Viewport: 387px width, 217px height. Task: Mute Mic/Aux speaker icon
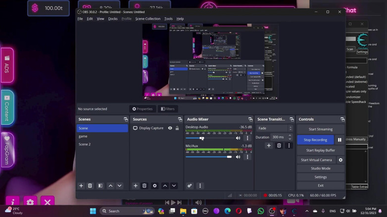tap(238, 157)
